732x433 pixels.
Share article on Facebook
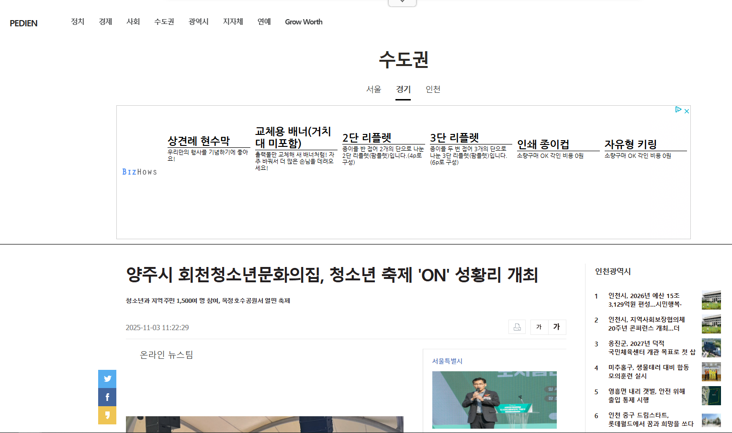click(107, 397)
